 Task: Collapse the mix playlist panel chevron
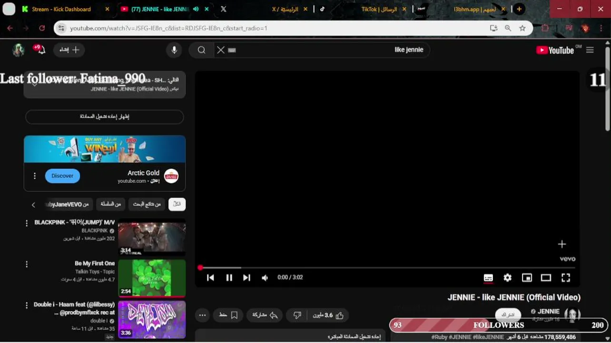[x=34, y=83]
